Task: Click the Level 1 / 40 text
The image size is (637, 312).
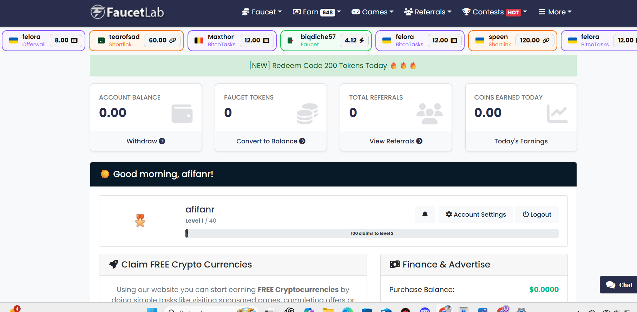Action: pos(201,221)
